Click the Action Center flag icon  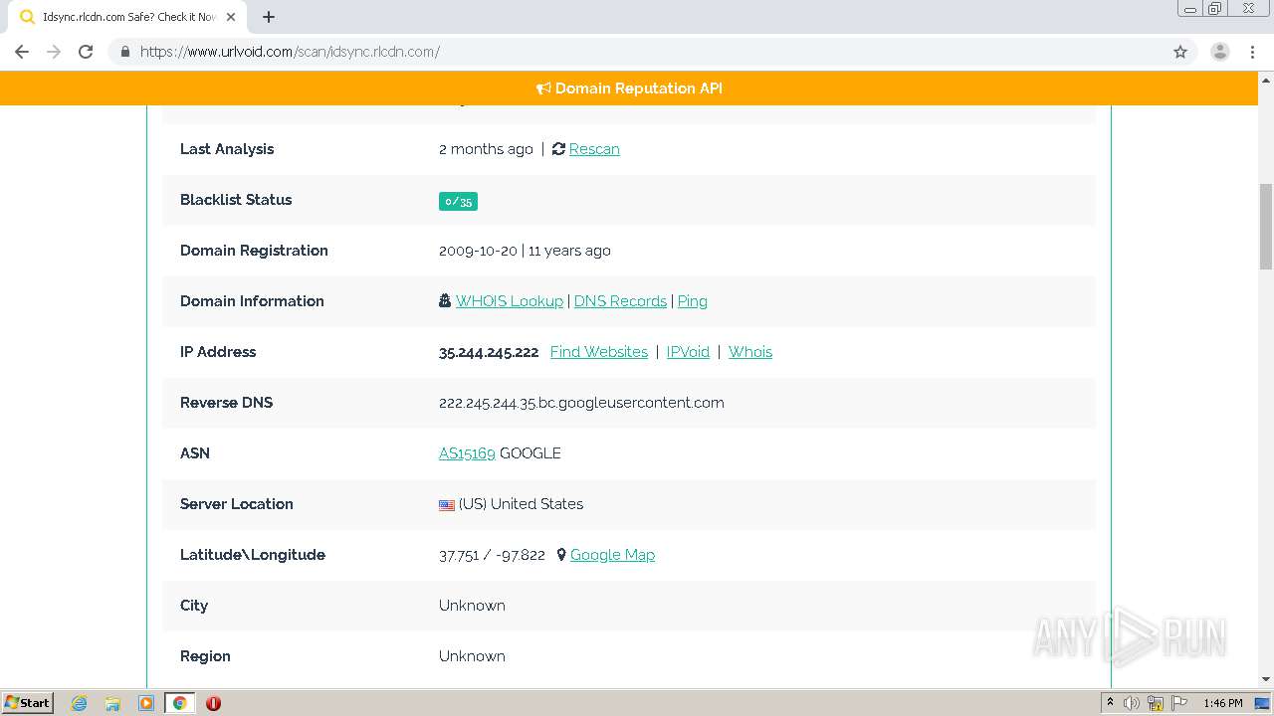(x=1179, y=703)
